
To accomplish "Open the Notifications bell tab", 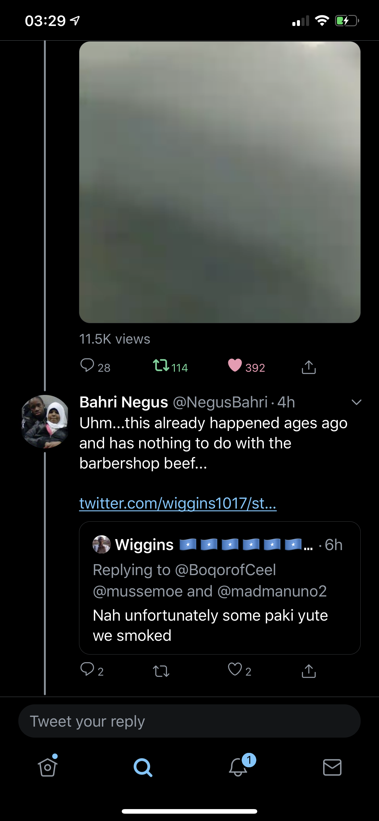I will click(238, 767).
